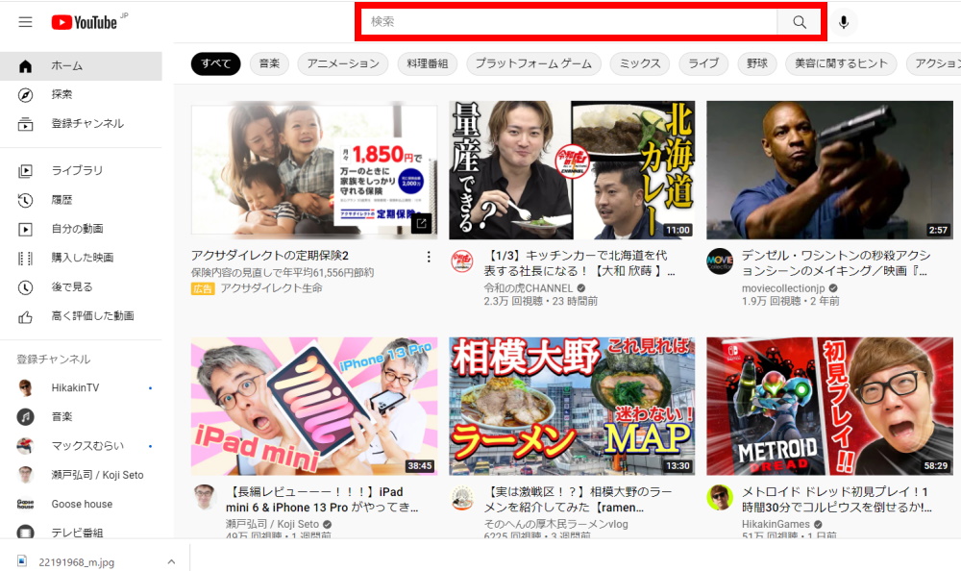This screenshot has height=571, width=961.
Task: Open options for アクサダイレクト ad
Action: click(x=429, y=257)
